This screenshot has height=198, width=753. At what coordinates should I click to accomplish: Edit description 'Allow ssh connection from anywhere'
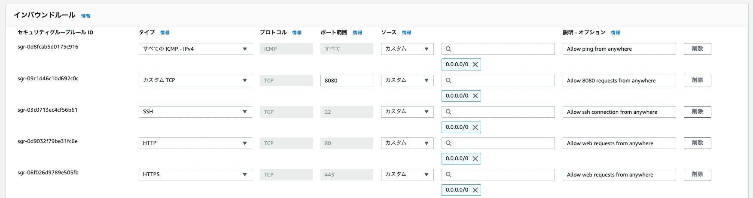(619, 112)
